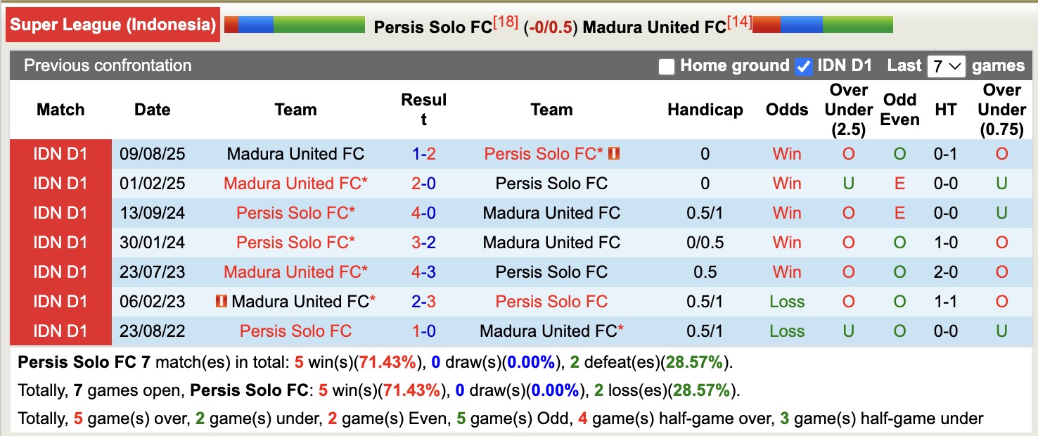
Task: Click the Loss result on 06/02/23 row
Action: coord(786,301)
